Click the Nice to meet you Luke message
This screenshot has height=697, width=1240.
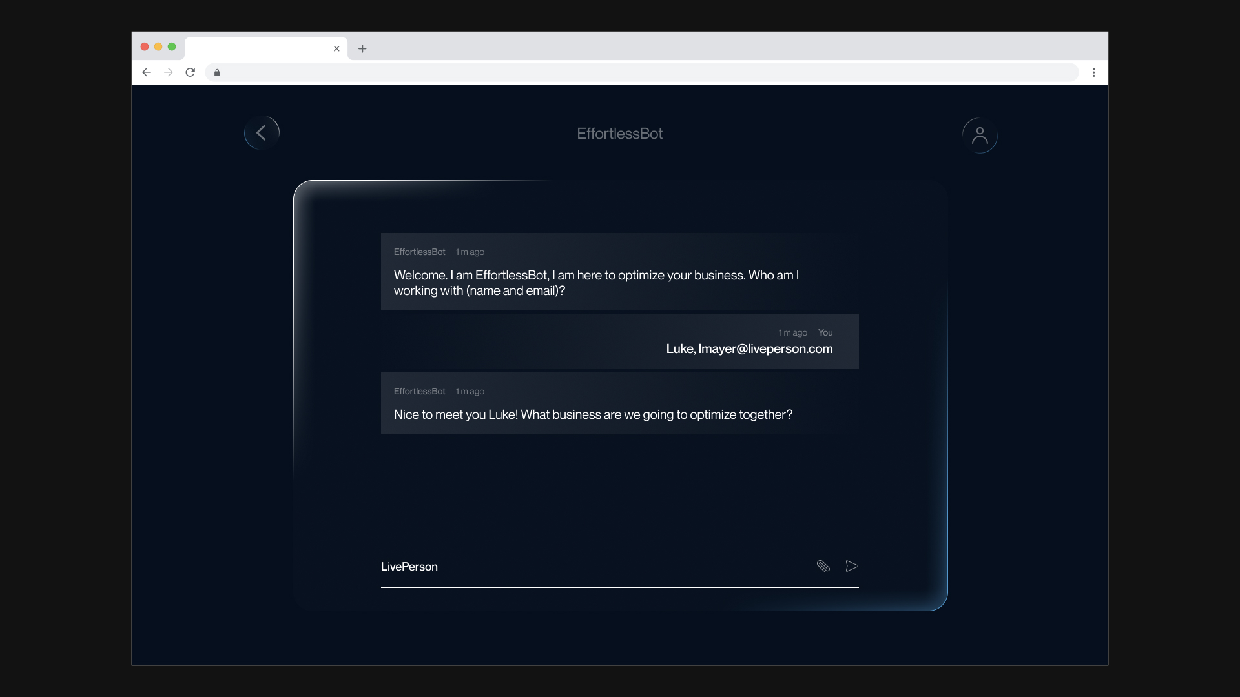[593, 414]
